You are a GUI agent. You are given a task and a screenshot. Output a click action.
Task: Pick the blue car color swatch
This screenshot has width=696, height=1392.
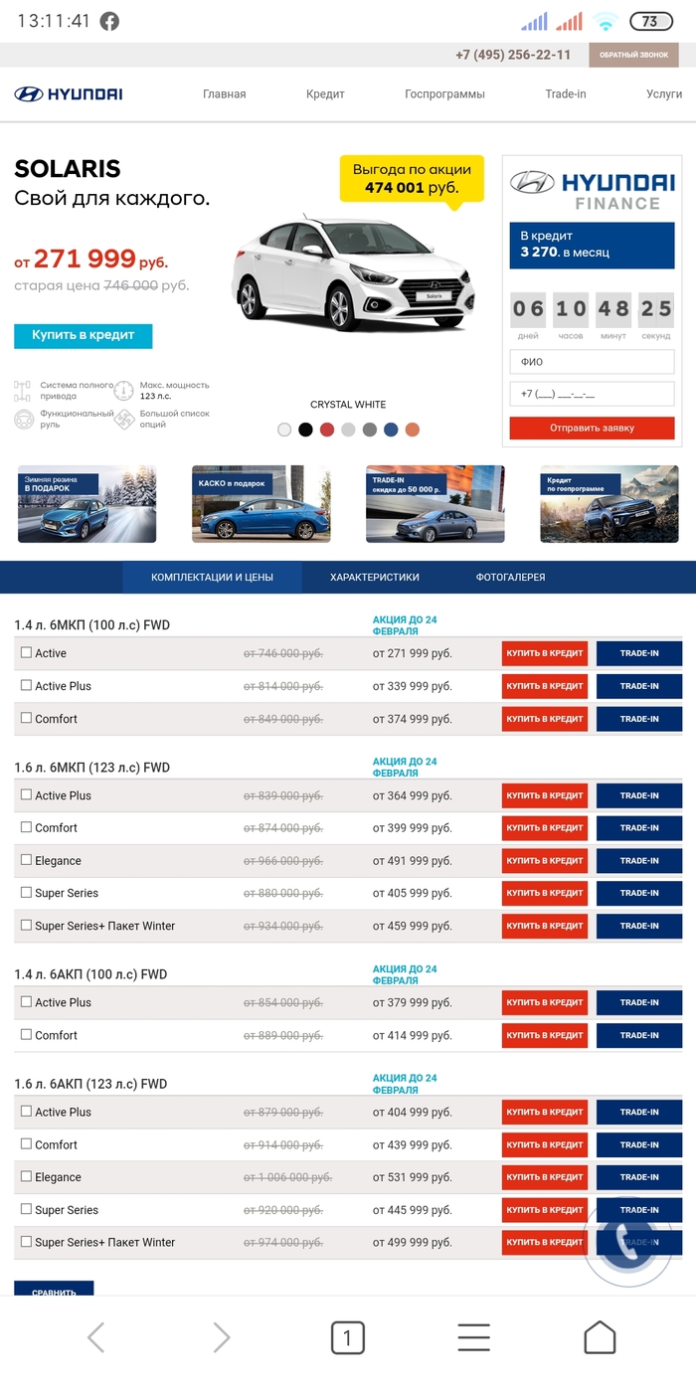point(391,430)
